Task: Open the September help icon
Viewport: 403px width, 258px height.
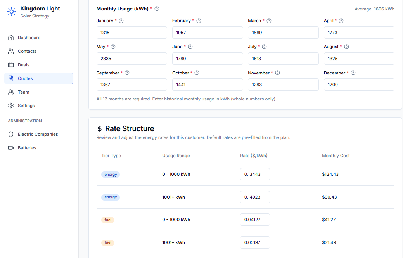Action: click(127, 73)
